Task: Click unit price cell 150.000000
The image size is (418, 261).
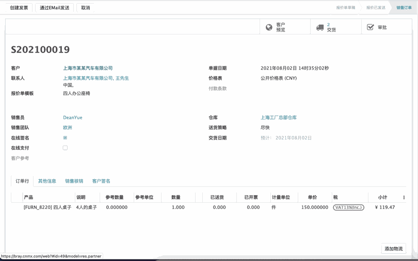Action: (315, 207)
